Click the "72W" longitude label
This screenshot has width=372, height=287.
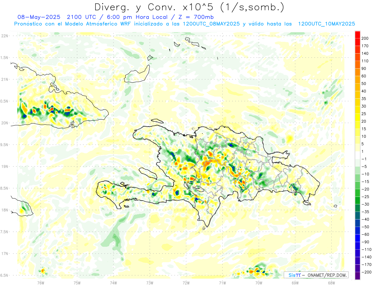(x=186, y=282)
